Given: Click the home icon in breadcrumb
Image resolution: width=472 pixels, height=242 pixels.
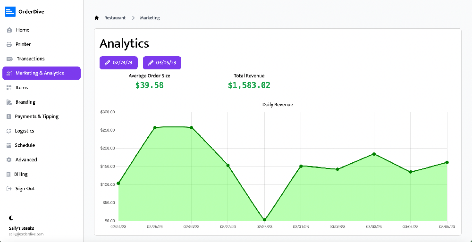Looking at the screenshot, I should point(97,18).
